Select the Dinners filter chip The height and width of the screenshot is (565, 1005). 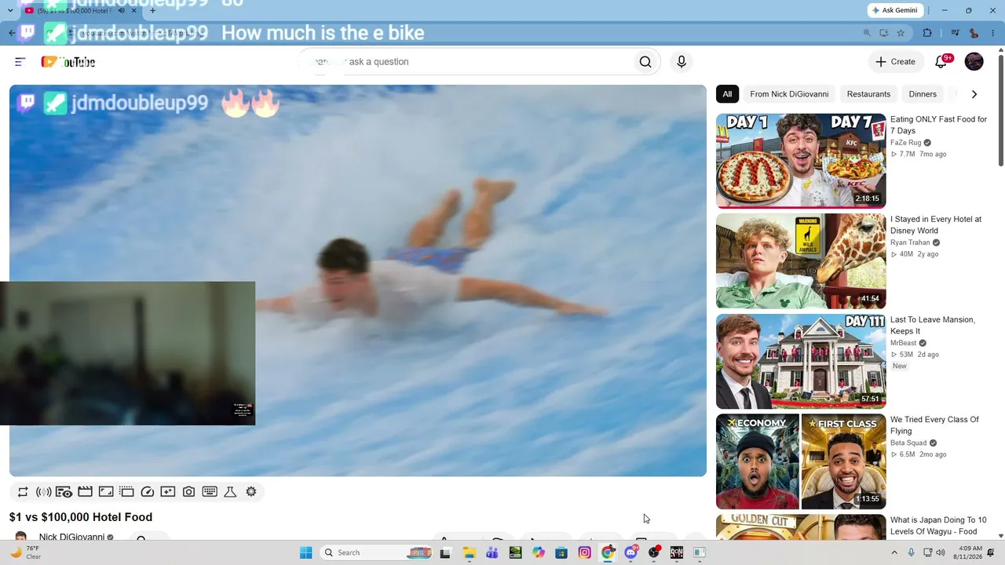[x=923, y=94]
